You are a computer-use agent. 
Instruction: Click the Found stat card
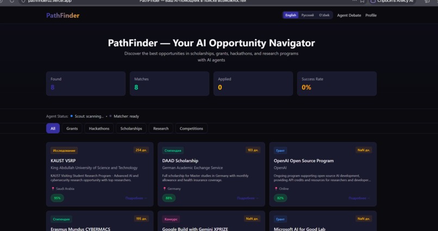[86, 84]
